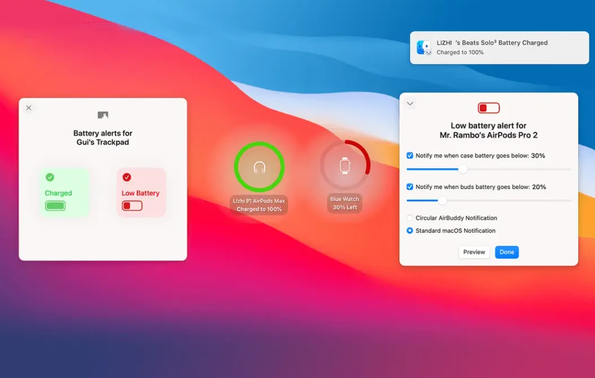The image size is (595, 378).
Task: Collapse the low battery alert panel with chevron
Action: coord(410,103)
